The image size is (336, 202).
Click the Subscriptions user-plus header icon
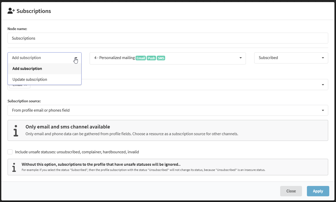(11, 11)
